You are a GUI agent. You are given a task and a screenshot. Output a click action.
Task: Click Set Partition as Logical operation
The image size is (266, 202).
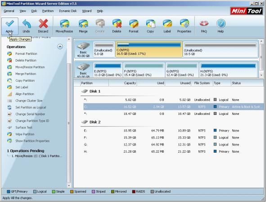[31, 107]
